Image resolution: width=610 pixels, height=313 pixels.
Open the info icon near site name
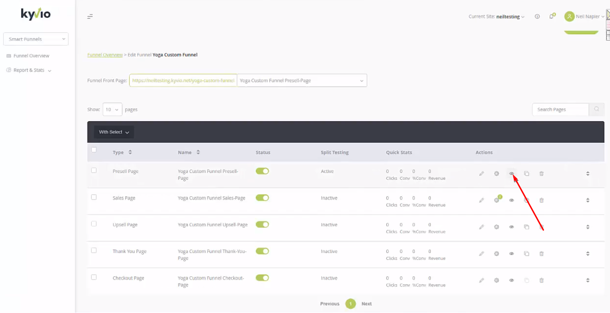(537, 16)
